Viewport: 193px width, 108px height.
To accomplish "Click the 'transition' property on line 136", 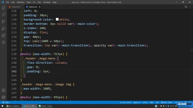I will (x=32, y=45).
